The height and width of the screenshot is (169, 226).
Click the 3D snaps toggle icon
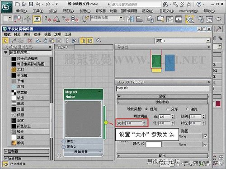click(x=48, y=19)
